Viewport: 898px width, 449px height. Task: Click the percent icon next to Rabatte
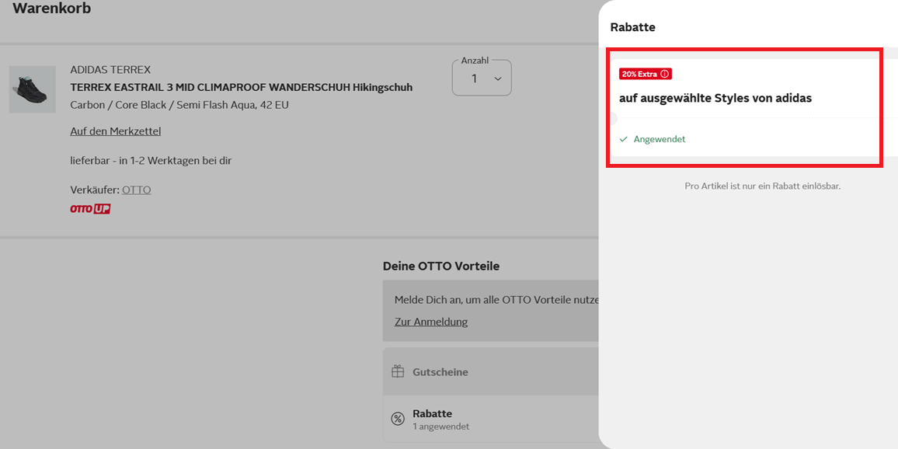pyautogui.click(x=398, y=419)
